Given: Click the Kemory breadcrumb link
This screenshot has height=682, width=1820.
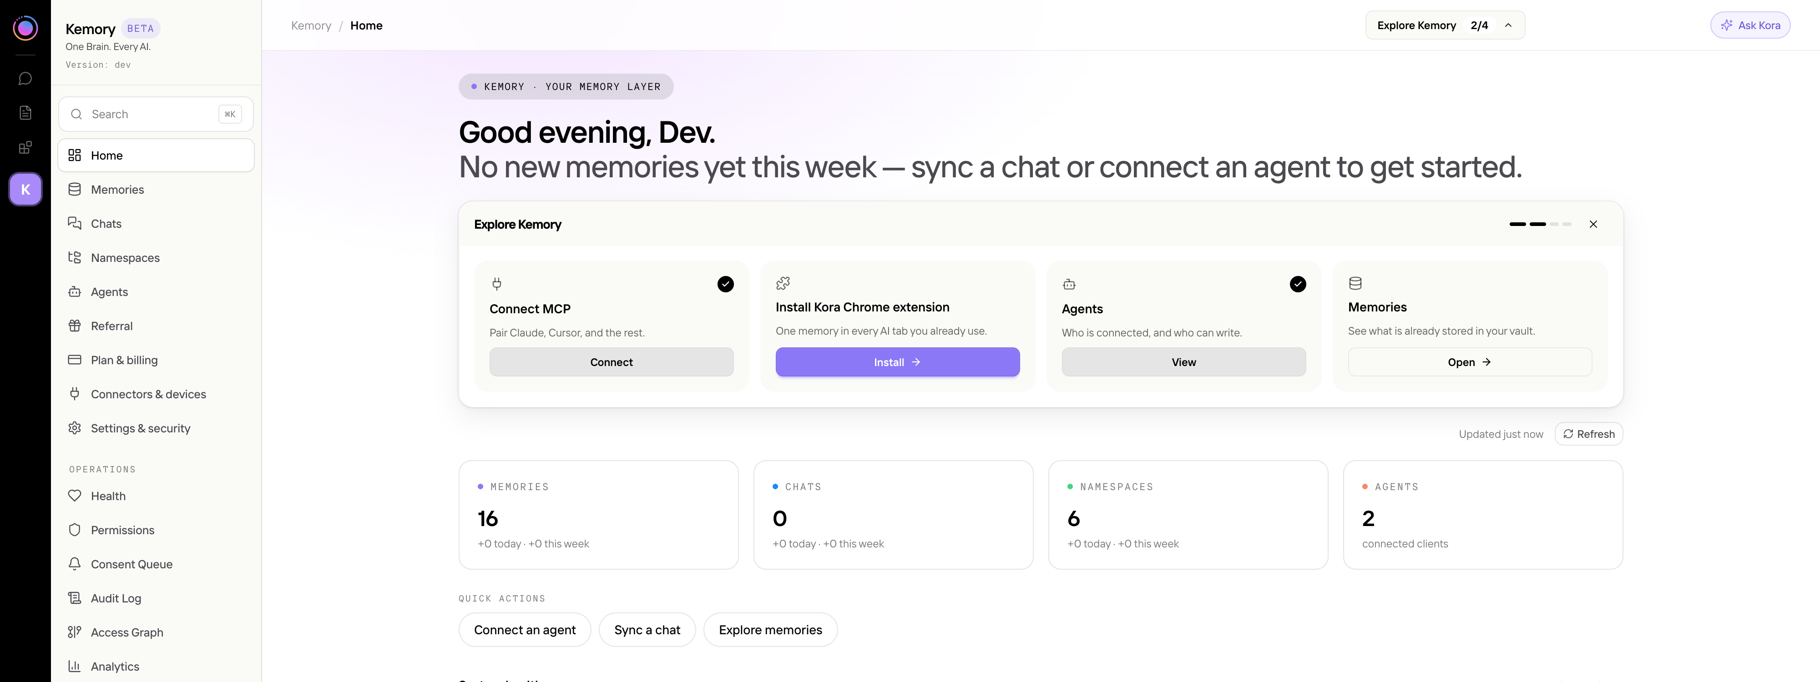Looking at the screenshot, I should click(x=311, y=25).
